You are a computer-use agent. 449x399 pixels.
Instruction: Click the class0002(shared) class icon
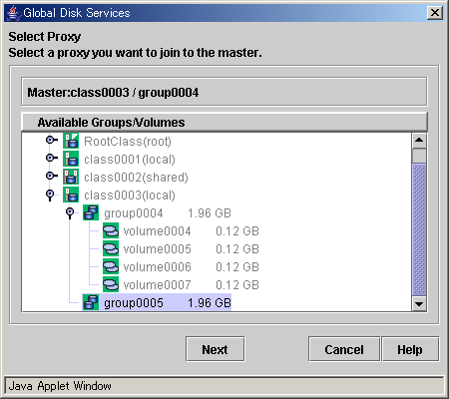[71, 177]
